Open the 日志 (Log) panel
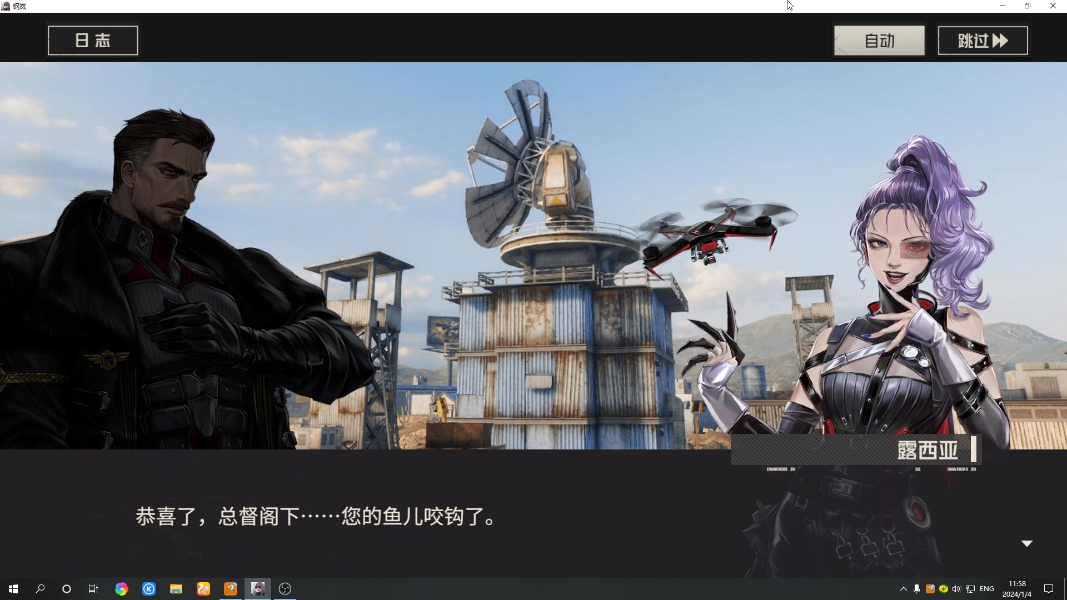Screen dimensions: 1067x600 tap(92, 39)
